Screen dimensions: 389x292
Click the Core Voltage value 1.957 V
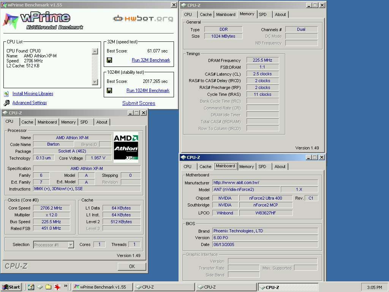point(98,158)
